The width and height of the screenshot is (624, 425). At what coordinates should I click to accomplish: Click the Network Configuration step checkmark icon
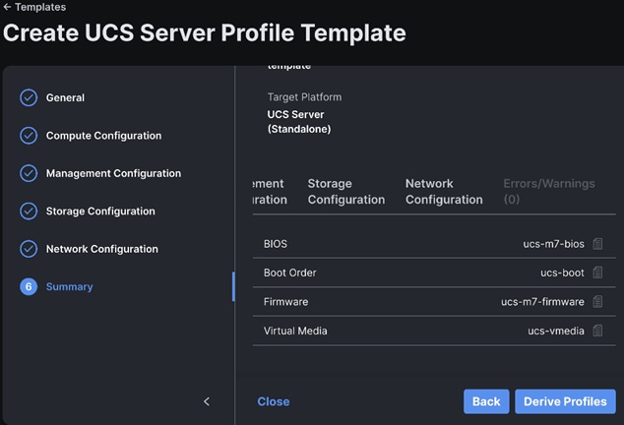pyautogui.click(x=29, y=249)
